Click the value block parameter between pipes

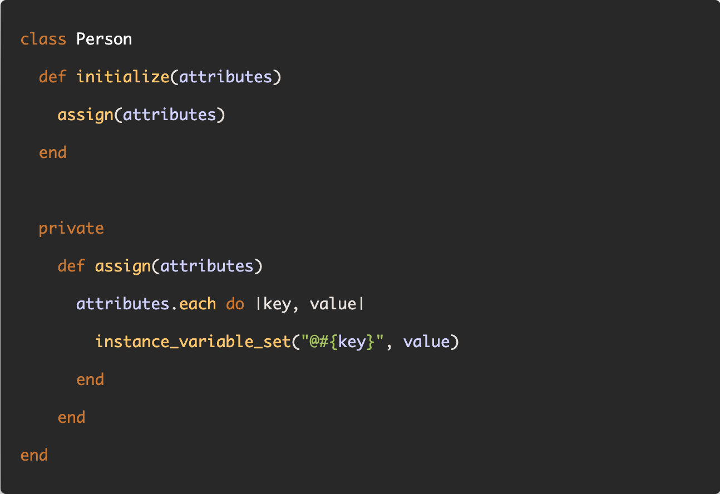click(x=333, y=304)
